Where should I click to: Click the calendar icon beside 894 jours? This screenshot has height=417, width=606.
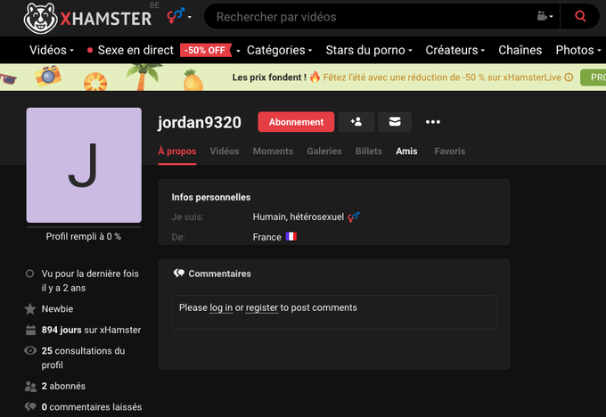[x=30, y=330]
